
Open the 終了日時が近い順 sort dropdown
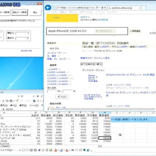coord(92,64)
